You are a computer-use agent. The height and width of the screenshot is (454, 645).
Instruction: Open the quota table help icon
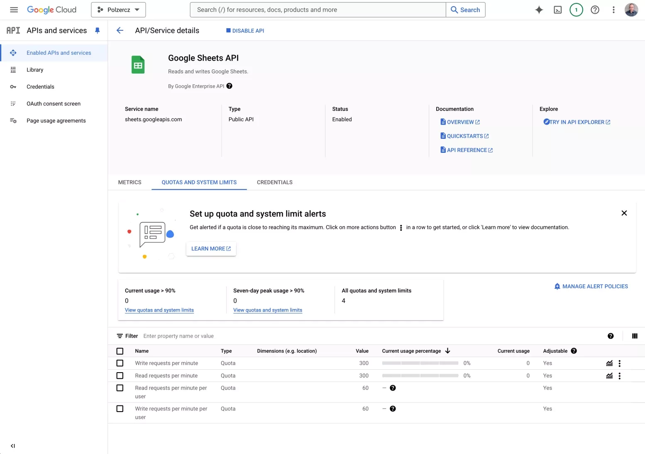coord(611,336)
